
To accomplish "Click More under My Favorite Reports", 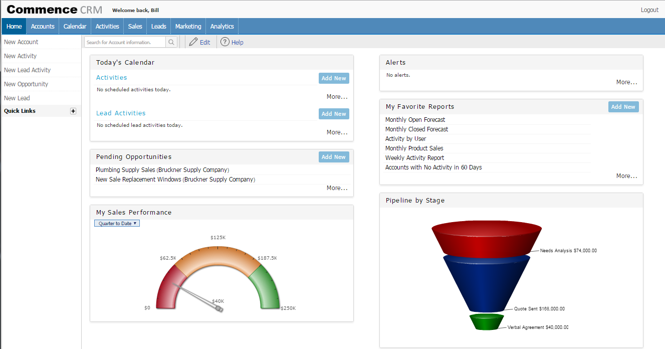I will (627, 176).
